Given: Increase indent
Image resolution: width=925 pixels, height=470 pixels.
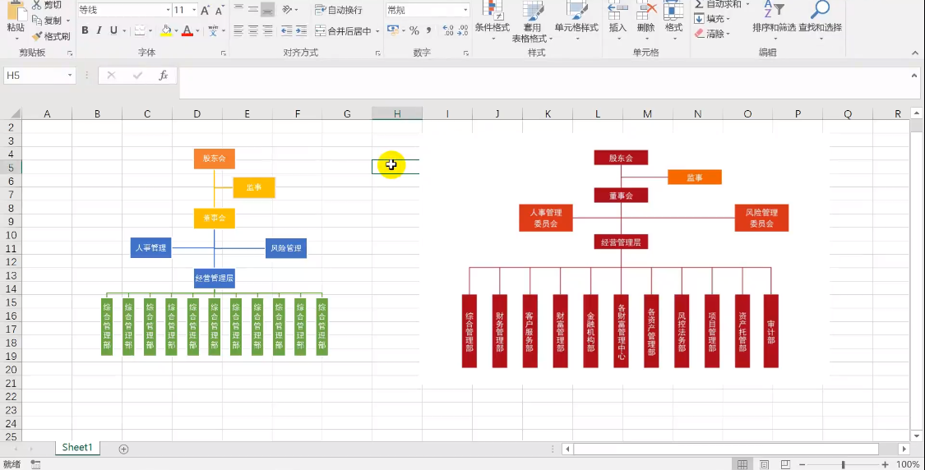Looking at the screenshot, I should [301, 30].
